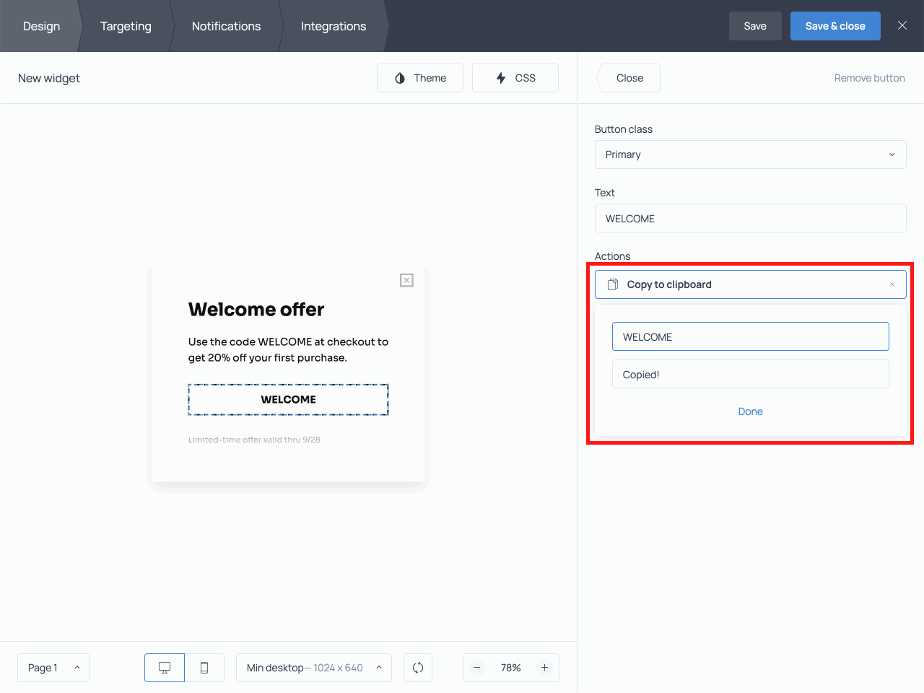The width and height of the screenshot is (924, 693).
Task: Click Done to confirm clipboard action
Action: [x=750, y=411]
